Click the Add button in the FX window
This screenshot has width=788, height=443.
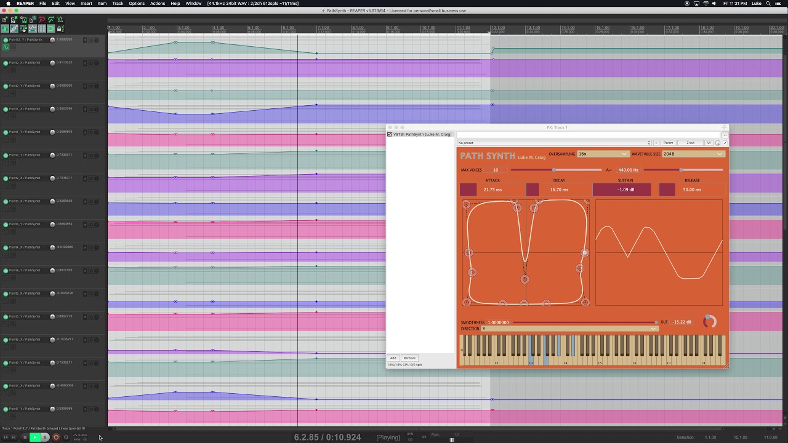pyautogui.click(x=393, y=358)
